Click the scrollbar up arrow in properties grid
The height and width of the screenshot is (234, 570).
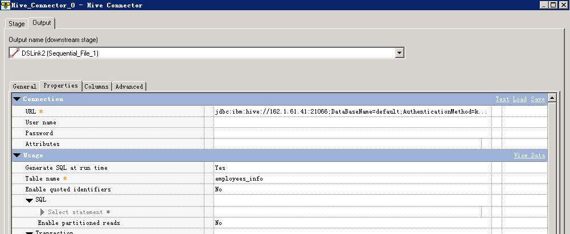pos(552,98)
